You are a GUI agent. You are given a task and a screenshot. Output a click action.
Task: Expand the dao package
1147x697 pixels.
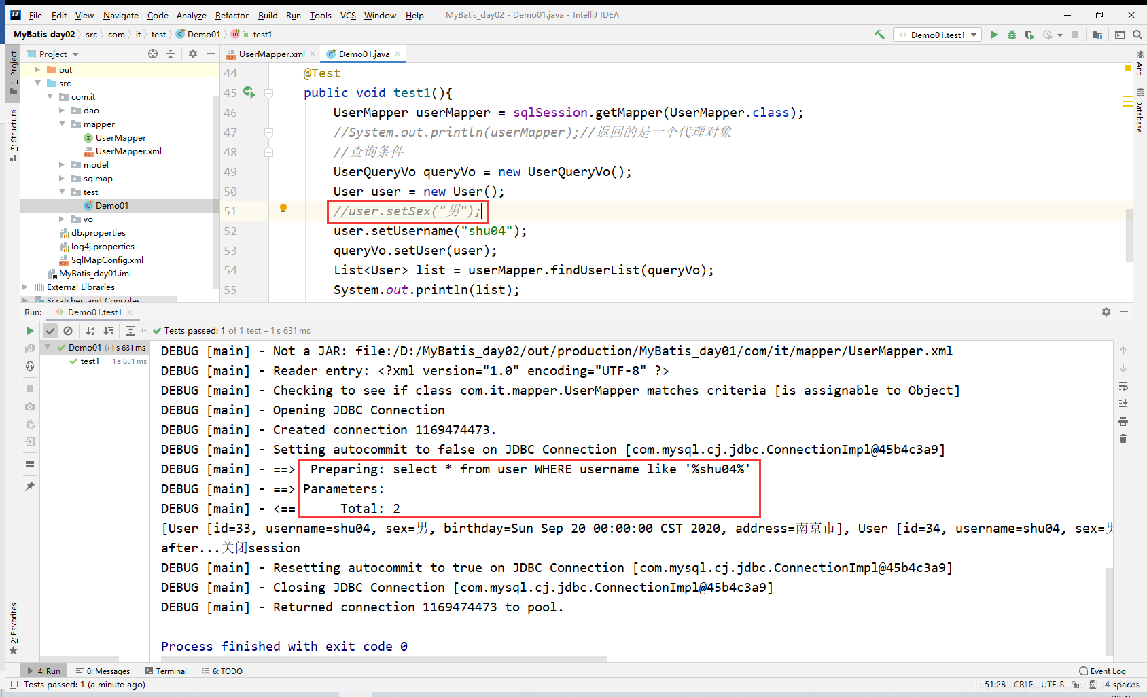click(62, 111)
